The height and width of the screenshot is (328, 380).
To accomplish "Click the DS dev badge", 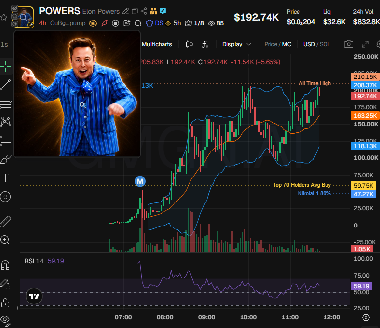I will [x=155, y=23].
